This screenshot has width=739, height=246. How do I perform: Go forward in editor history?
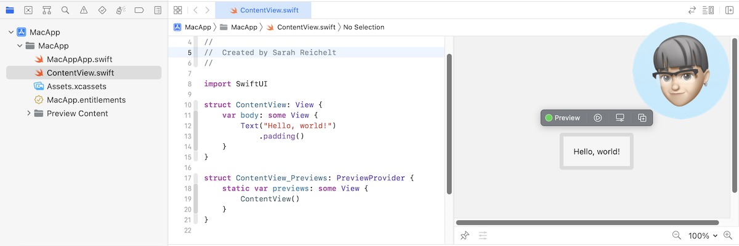click(x=208, y=10)
